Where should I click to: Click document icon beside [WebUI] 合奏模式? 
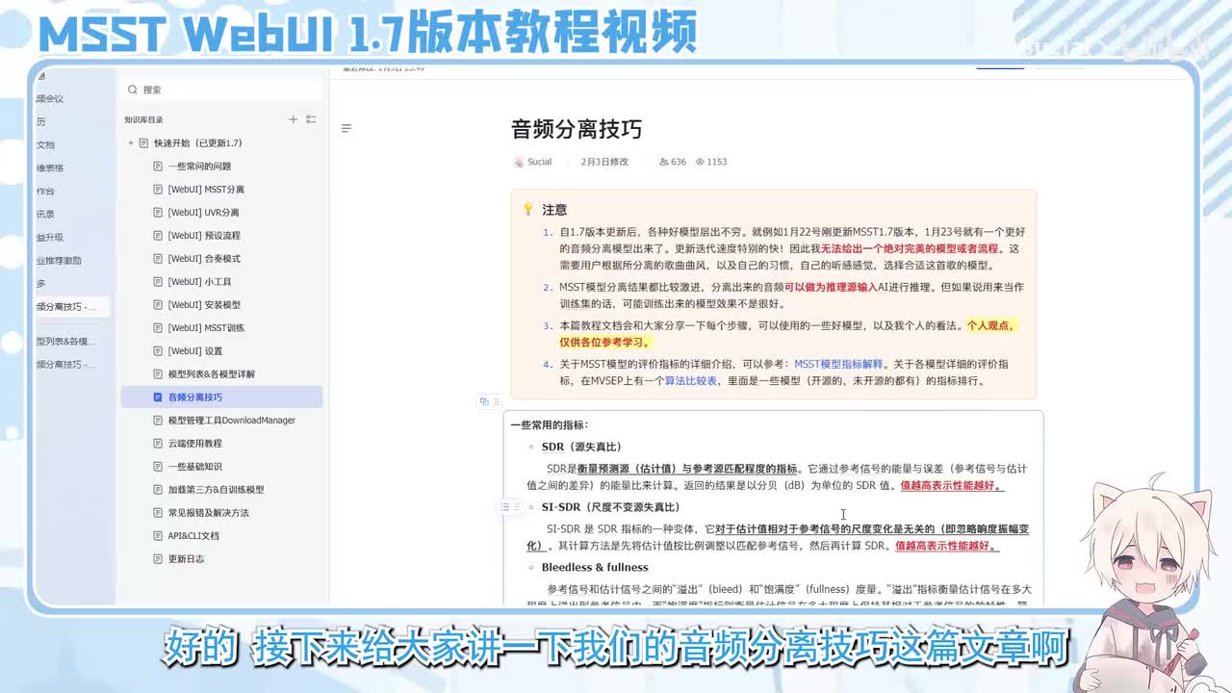click(x=158, y=258)
